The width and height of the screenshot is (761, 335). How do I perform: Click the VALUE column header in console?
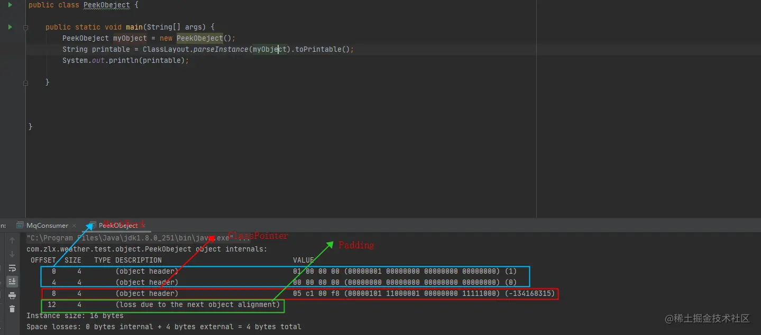[304, 260]
